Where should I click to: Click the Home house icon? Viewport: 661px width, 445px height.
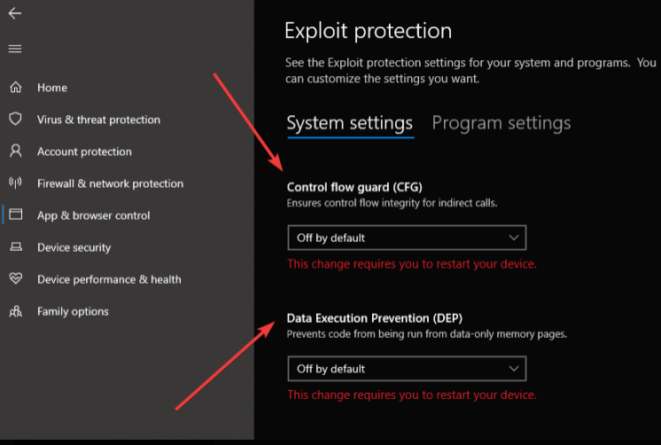(15, 88)
